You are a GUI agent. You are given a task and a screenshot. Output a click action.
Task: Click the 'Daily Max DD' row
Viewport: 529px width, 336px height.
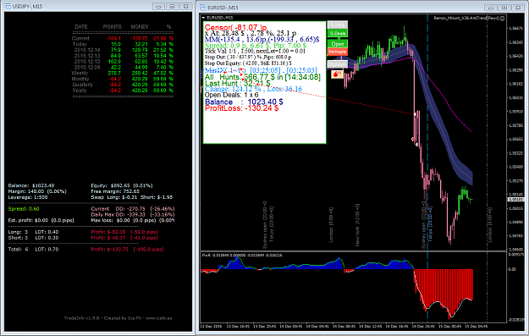click(x=133, y=215)
